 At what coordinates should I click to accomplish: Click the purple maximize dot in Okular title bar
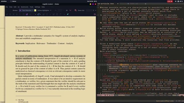[93, 4]
